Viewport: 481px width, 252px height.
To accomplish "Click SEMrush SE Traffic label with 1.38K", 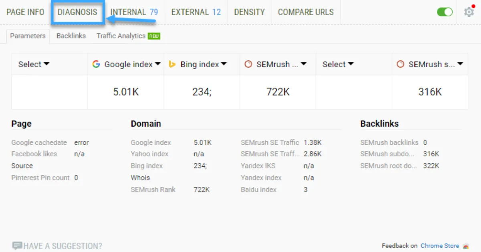I will point(270,142).
